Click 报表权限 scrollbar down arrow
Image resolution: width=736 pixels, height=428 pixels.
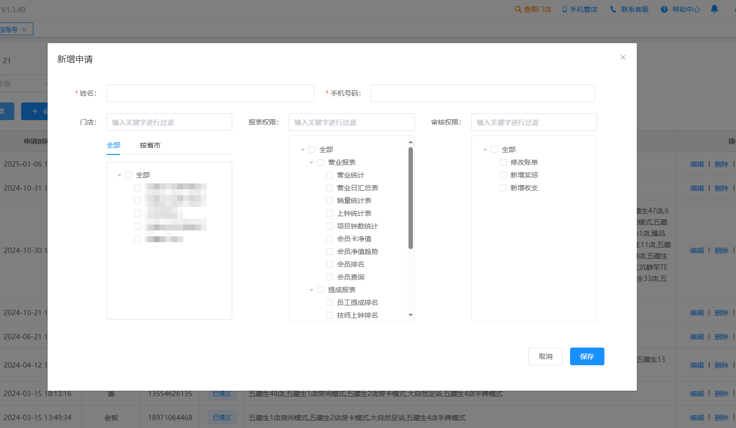410,315
